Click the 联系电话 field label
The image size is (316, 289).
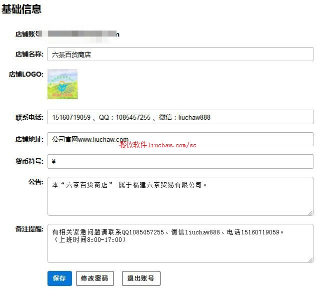29,117
